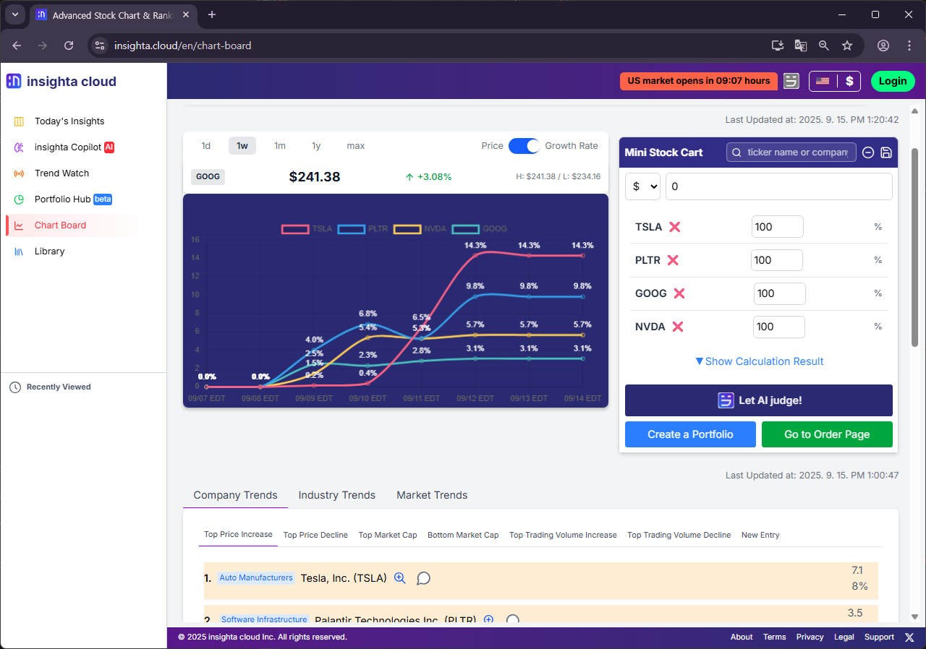
Task: Open the currency dropdown in the Mini Stock Cart
Action: pos(642,186)
